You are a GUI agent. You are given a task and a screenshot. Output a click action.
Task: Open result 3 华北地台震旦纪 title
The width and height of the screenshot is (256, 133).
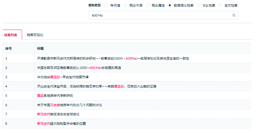[63, 77]
